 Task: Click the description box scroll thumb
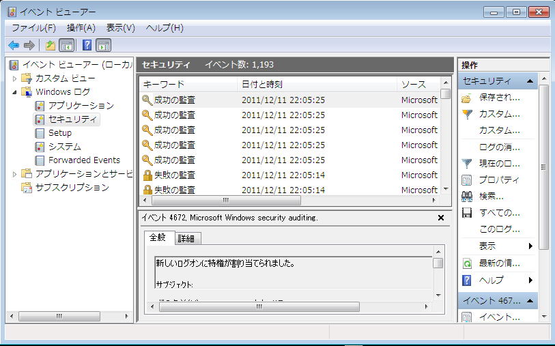(438, 263)
